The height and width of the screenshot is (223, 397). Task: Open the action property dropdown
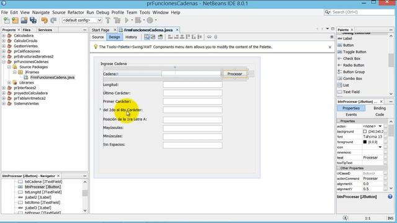pos(380,126)
